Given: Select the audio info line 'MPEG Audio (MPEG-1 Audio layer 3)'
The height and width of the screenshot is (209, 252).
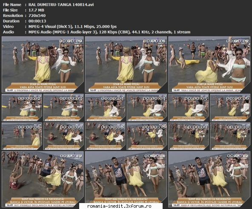Looking at the screenshot, I should (x=63, y=32).
